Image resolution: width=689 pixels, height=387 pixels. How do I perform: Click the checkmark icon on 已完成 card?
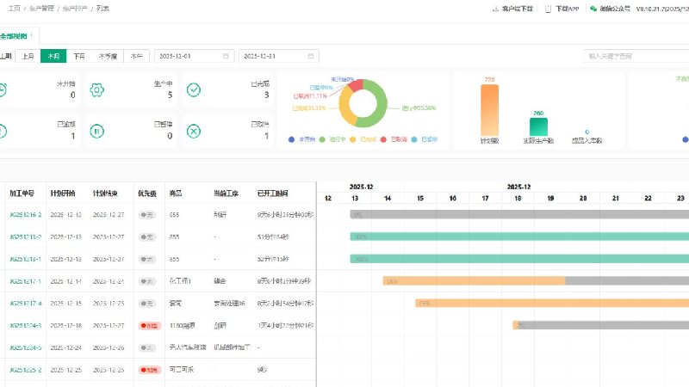(193, 90)
